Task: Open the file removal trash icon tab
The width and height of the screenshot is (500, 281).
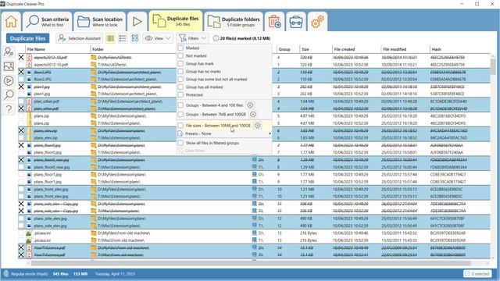Action: 274,22
